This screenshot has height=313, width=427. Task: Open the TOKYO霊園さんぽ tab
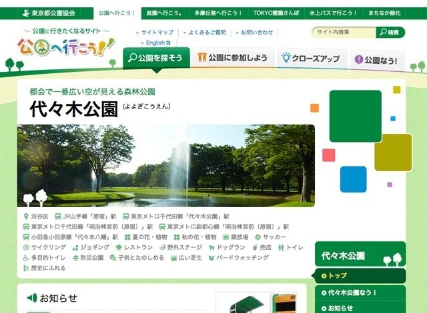tap(276, 13)
